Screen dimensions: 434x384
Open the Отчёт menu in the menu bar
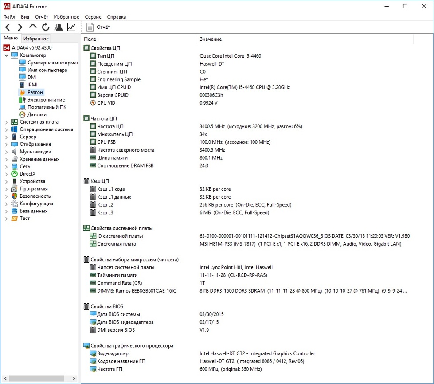(x=42, y=17)
